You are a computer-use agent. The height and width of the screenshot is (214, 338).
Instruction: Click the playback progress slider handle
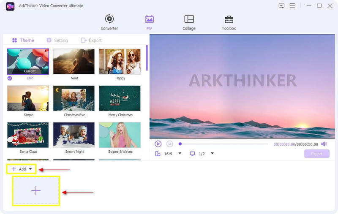point(180,144)
